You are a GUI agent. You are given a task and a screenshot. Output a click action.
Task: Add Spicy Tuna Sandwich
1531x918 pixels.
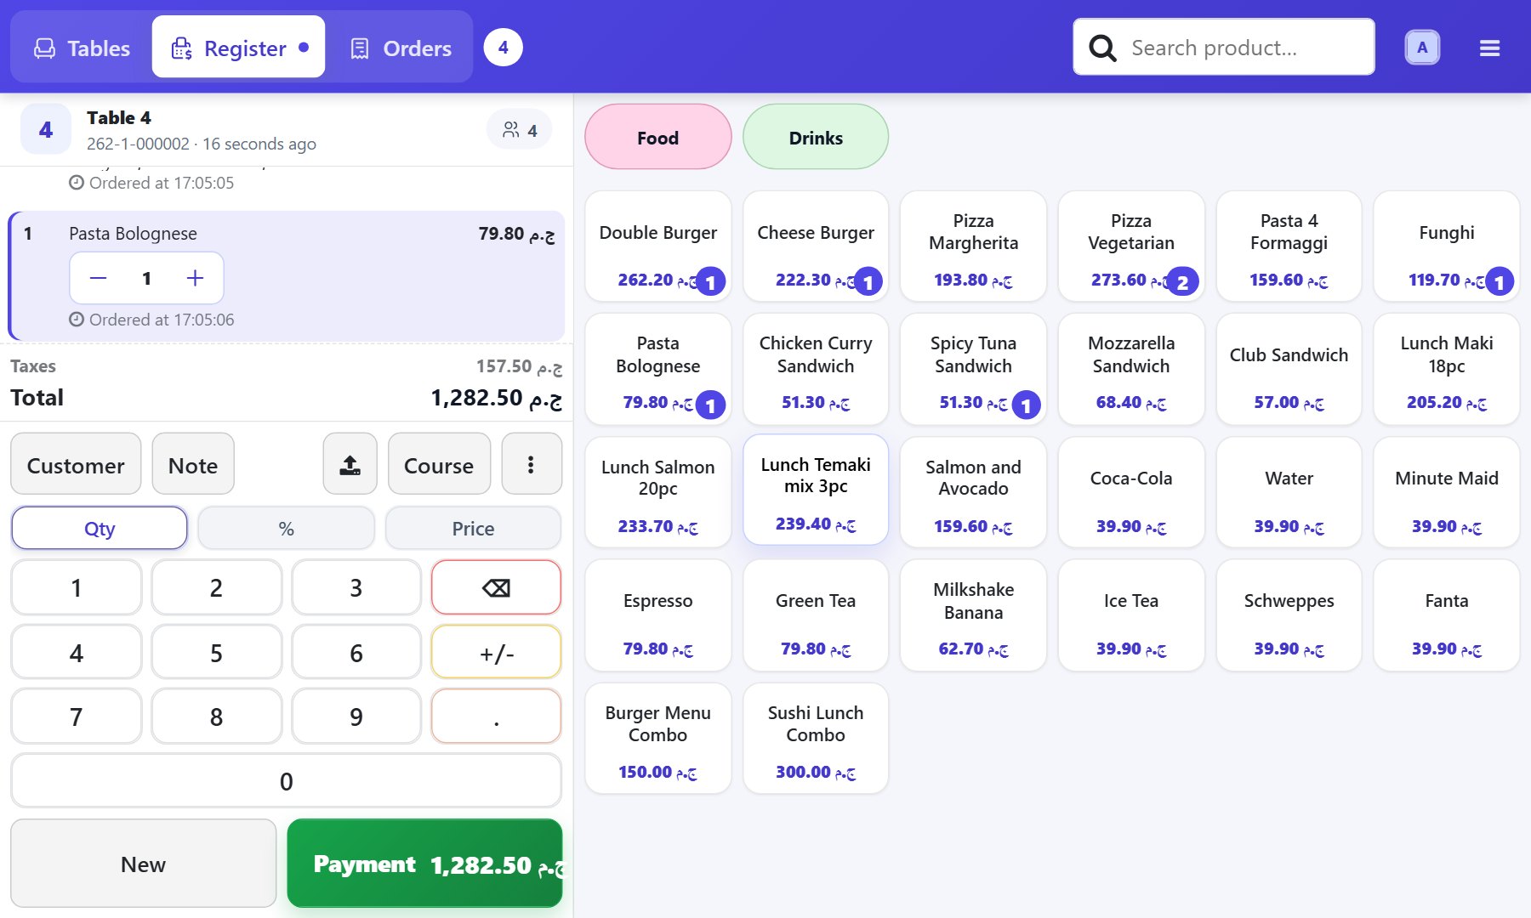(973, 369)
